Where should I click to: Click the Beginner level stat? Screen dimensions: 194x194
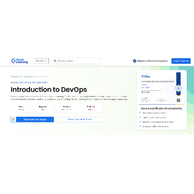tap(43, 108)
